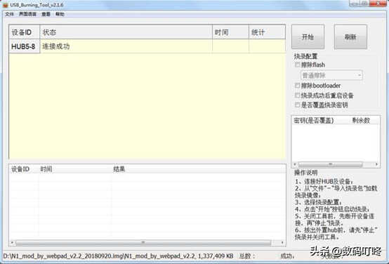Click the 开始 button to start burning
Viewport: 389px width, 264px height.
308,37
